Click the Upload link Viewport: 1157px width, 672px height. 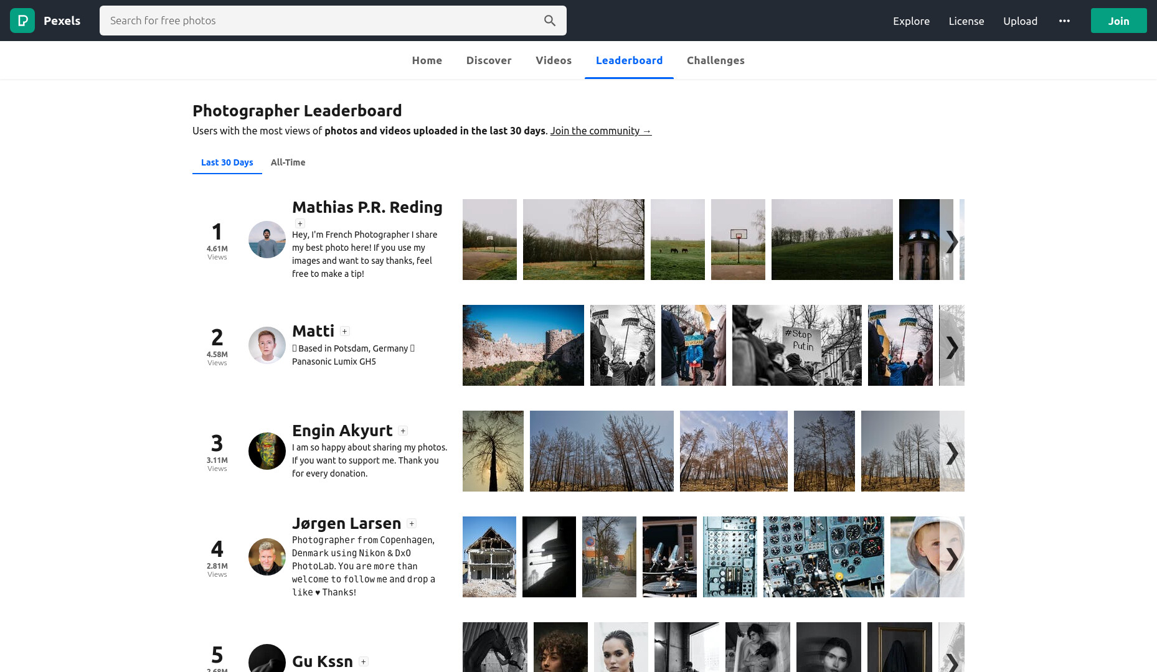coord(1020,21)
